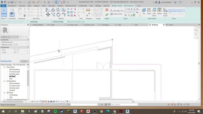This screenshot has width=203, height=114.
Task: Toggle Defines Roof Slope checkbox in Properties
Action: [x=15, y=42]
